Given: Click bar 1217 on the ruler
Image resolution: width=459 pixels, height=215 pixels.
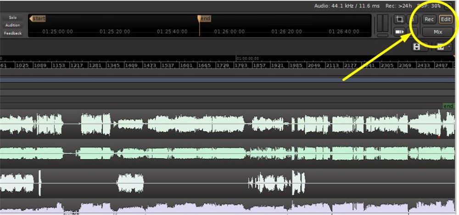Looking at the screenshot, I should (77, 65).
